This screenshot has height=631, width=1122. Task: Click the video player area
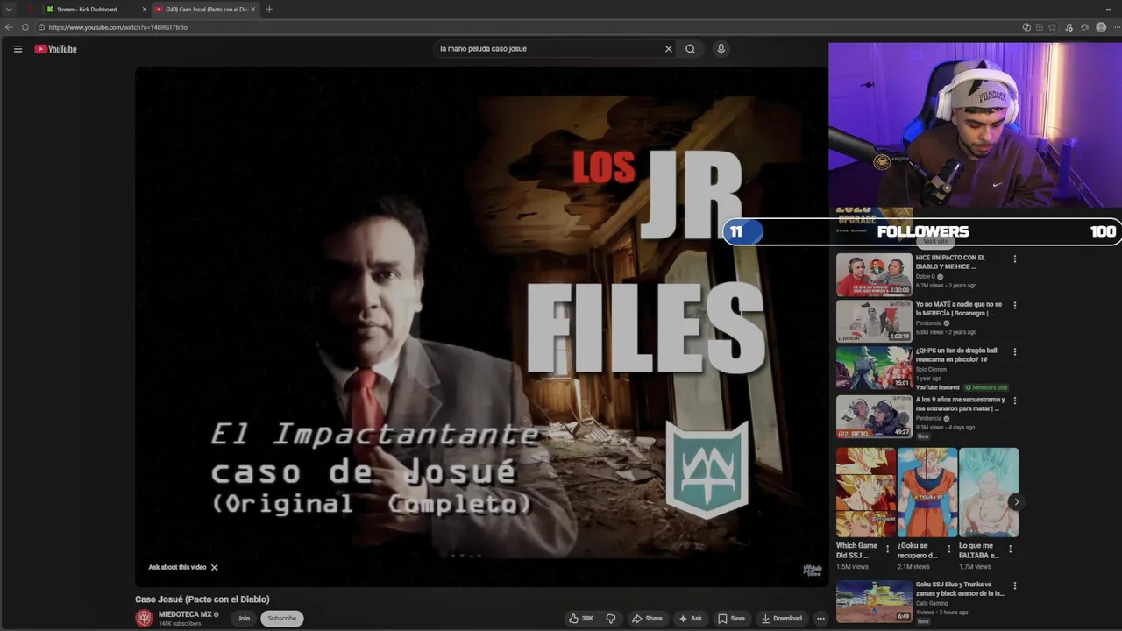click(x=480, y=326)
